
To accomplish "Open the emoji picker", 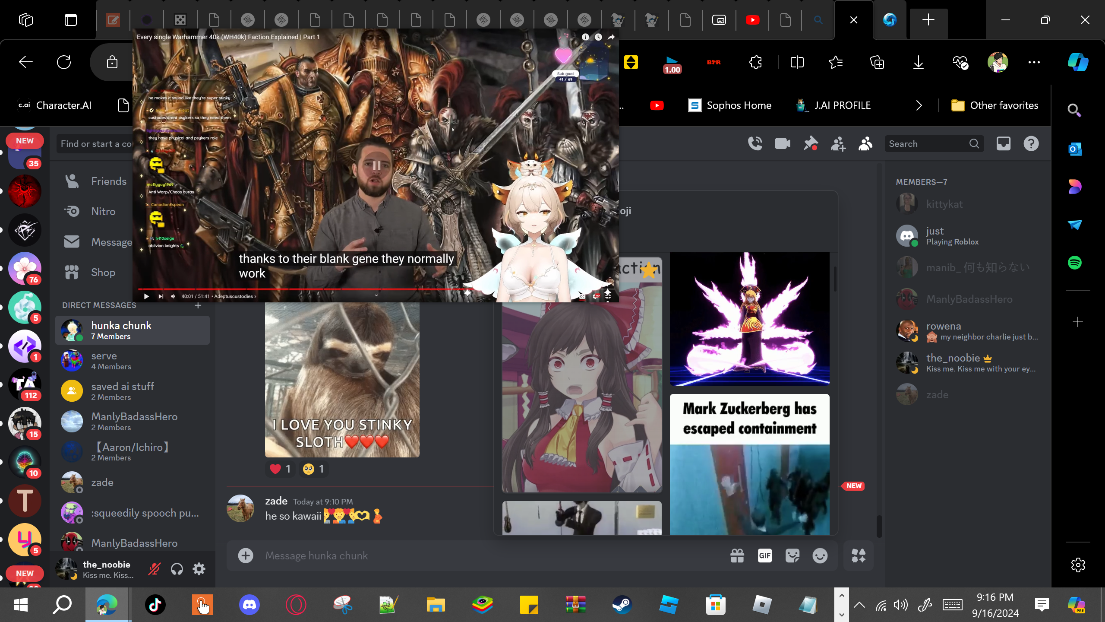I will point(820,556).
